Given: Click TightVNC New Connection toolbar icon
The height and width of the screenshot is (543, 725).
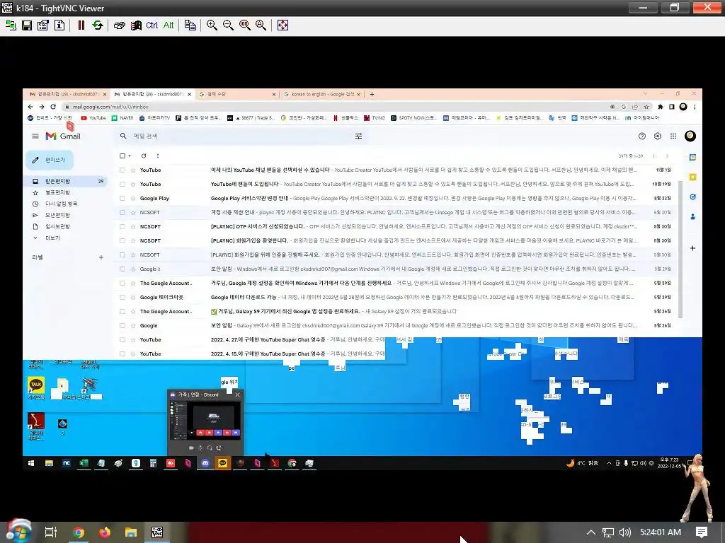Looking at the screenshot, I should (11, 25).
